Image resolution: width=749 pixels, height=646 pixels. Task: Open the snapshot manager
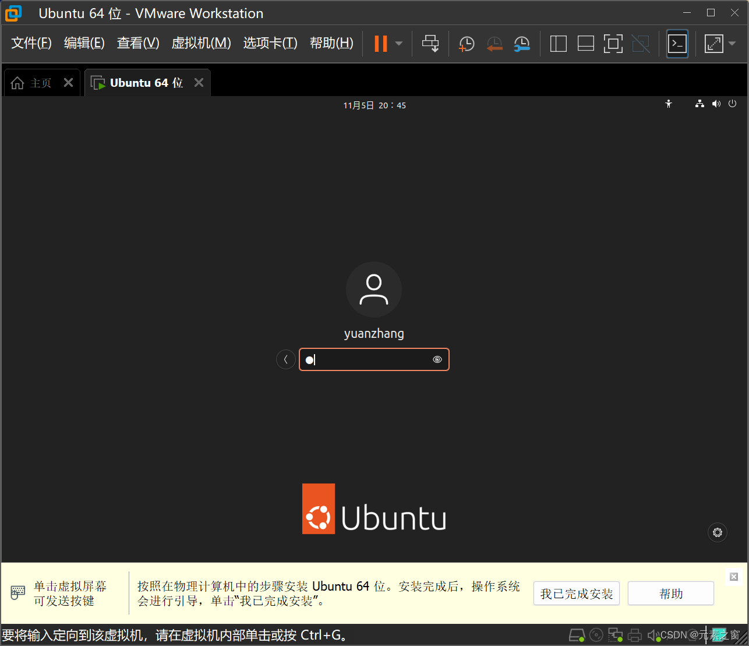tap(522, 44)
